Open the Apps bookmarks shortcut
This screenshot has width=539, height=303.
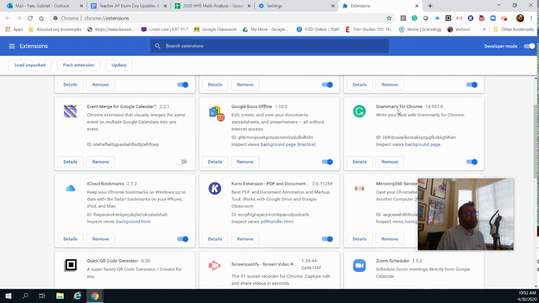(x=14, y=29)
